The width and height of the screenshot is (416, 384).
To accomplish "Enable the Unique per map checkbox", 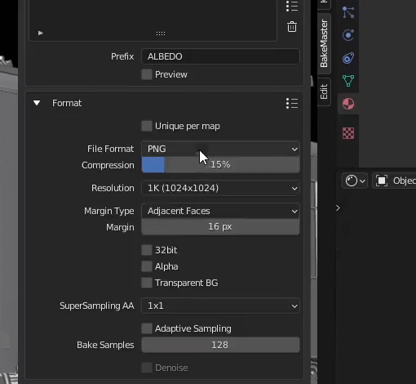I will [x=147, y=126].
